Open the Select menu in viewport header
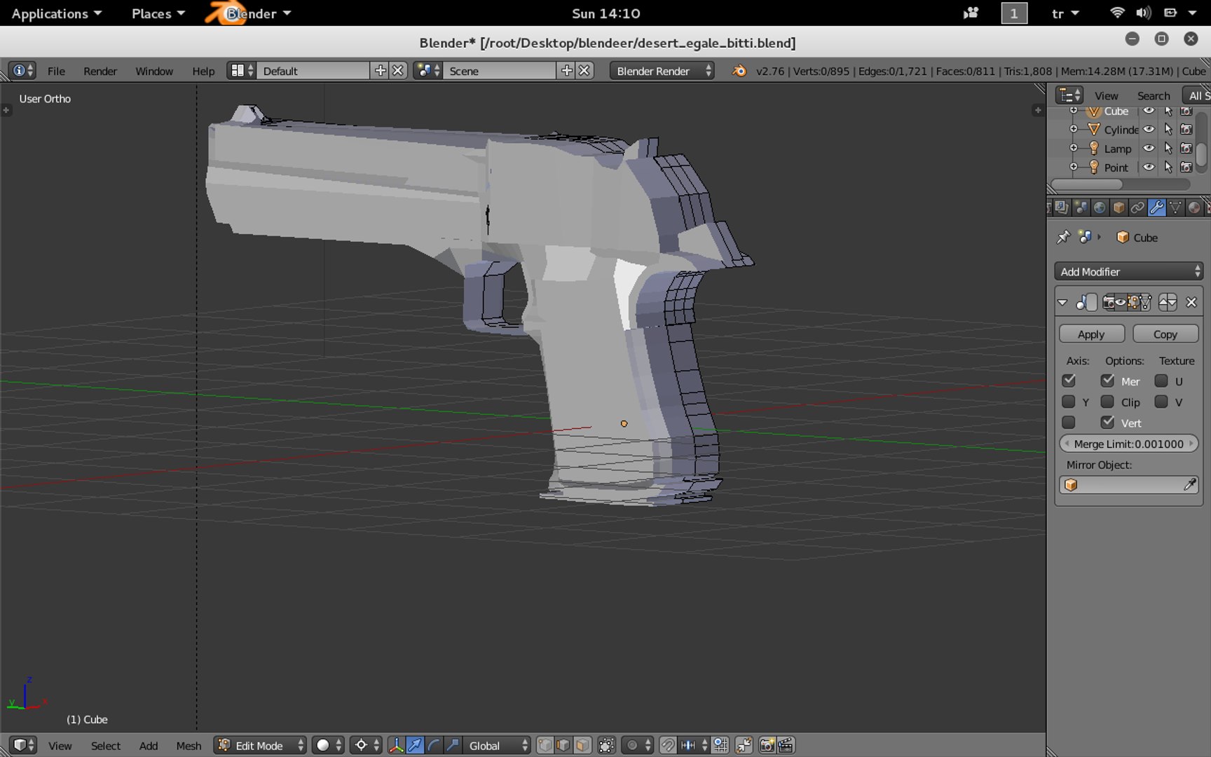 point(106,746)
